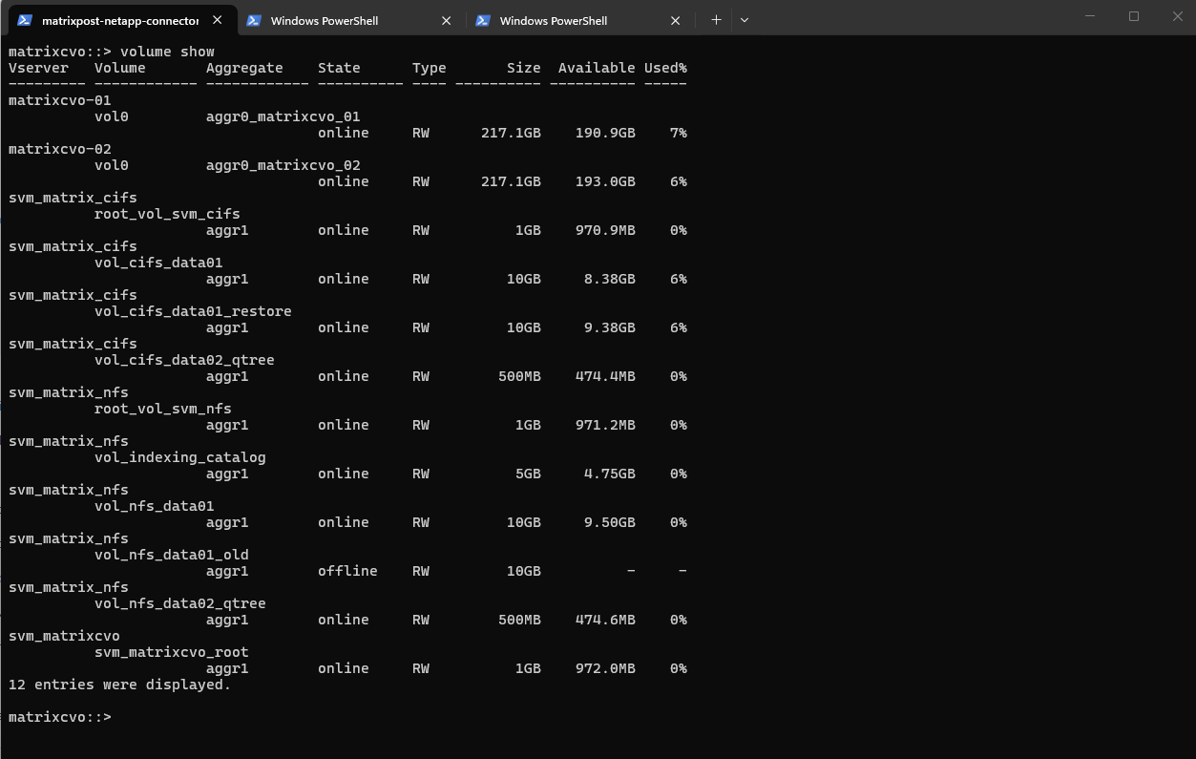The image size is (1196, 759).
Task: Open a new tab with plus icon
Action: pyautogui.click(x=716, y=19)
